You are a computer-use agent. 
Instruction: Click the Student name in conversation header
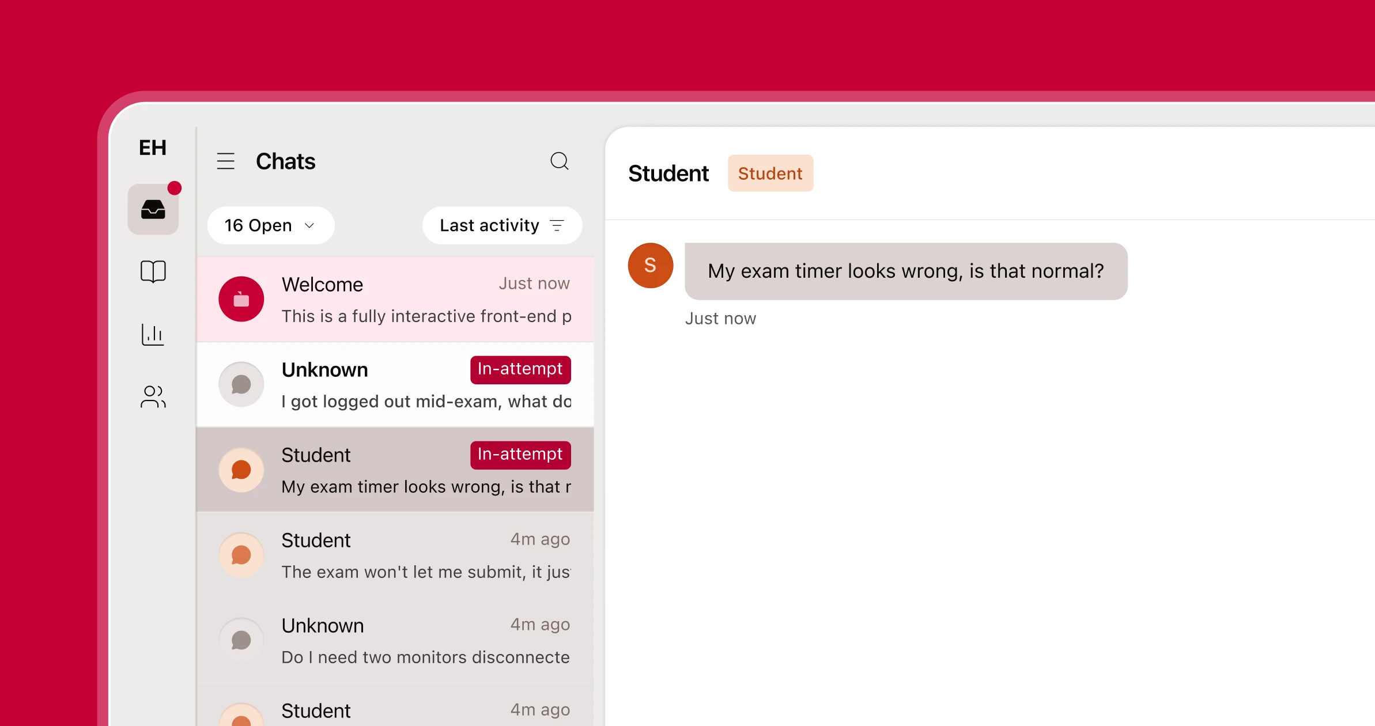[x=668, y=173]
